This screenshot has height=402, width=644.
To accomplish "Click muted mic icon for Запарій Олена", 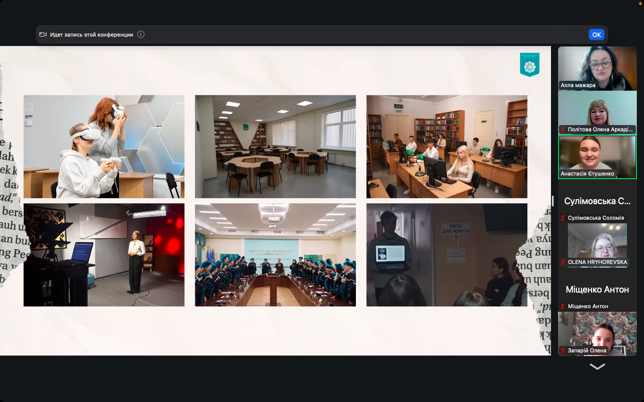I will click(x=563, y=351).
